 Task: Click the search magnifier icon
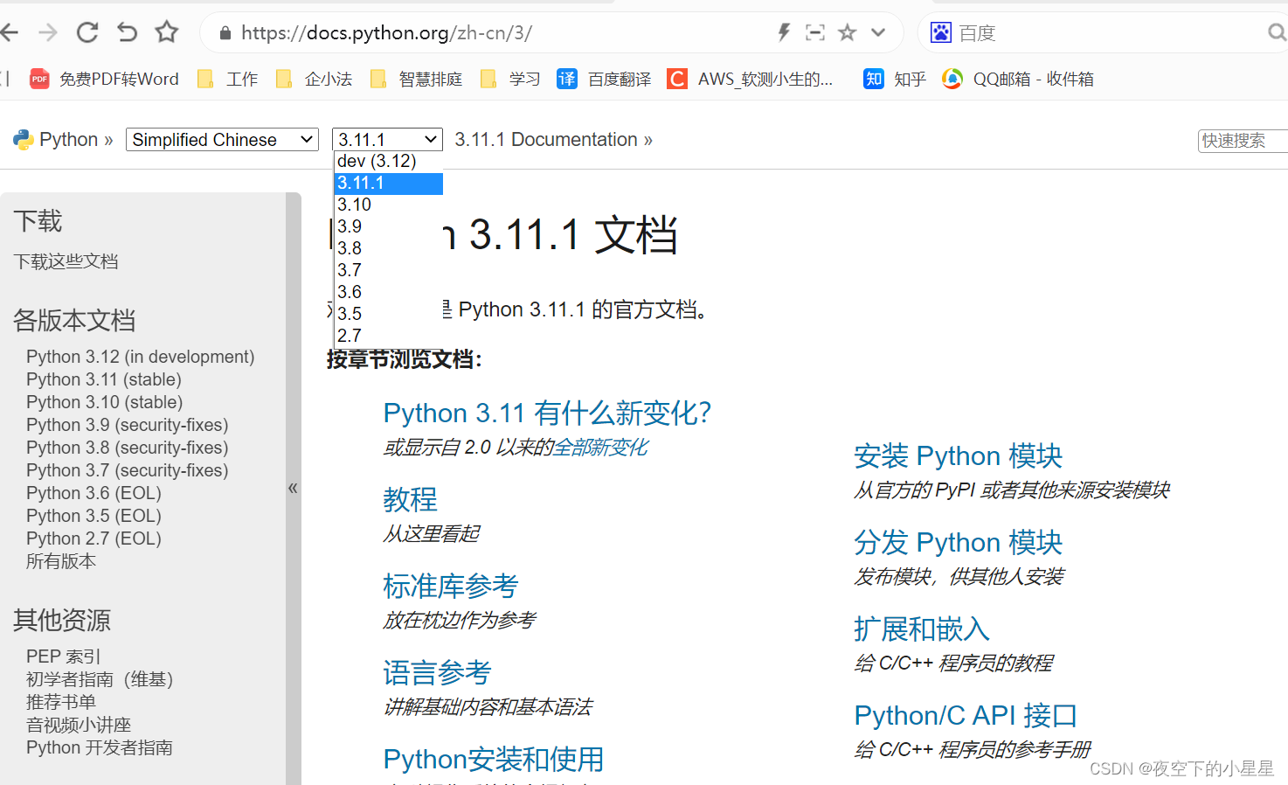[1277, 32]
